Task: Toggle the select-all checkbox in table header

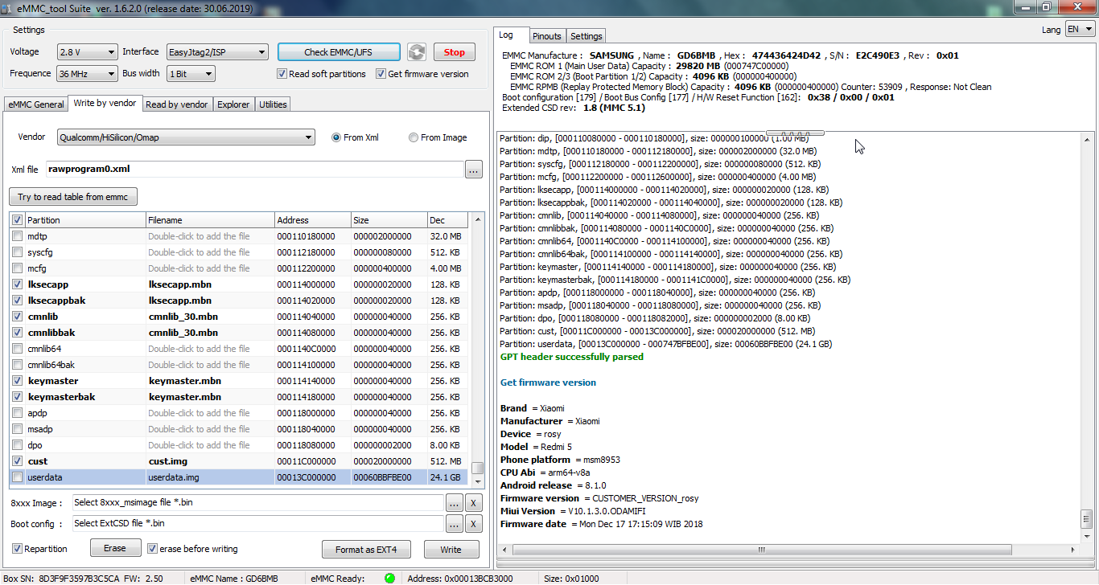Action: point(17,220)
